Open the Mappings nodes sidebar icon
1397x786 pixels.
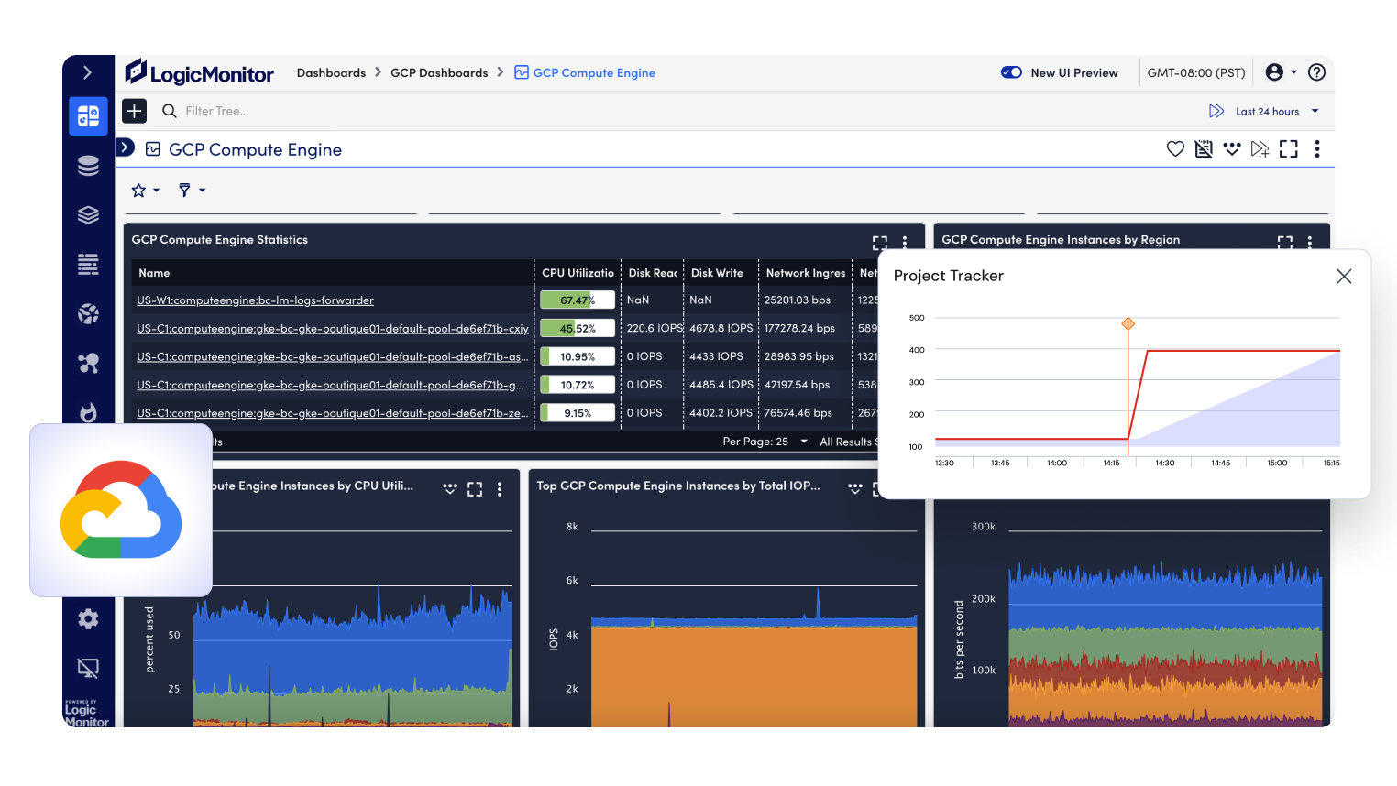pyautogui.click(x=88, y=364)
